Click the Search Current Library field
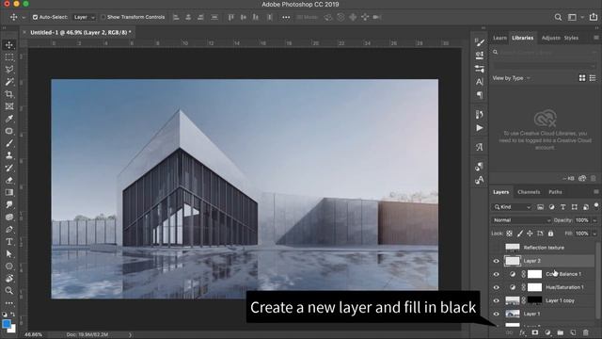This screenshot has height=339, width=602. coord(544,52)
